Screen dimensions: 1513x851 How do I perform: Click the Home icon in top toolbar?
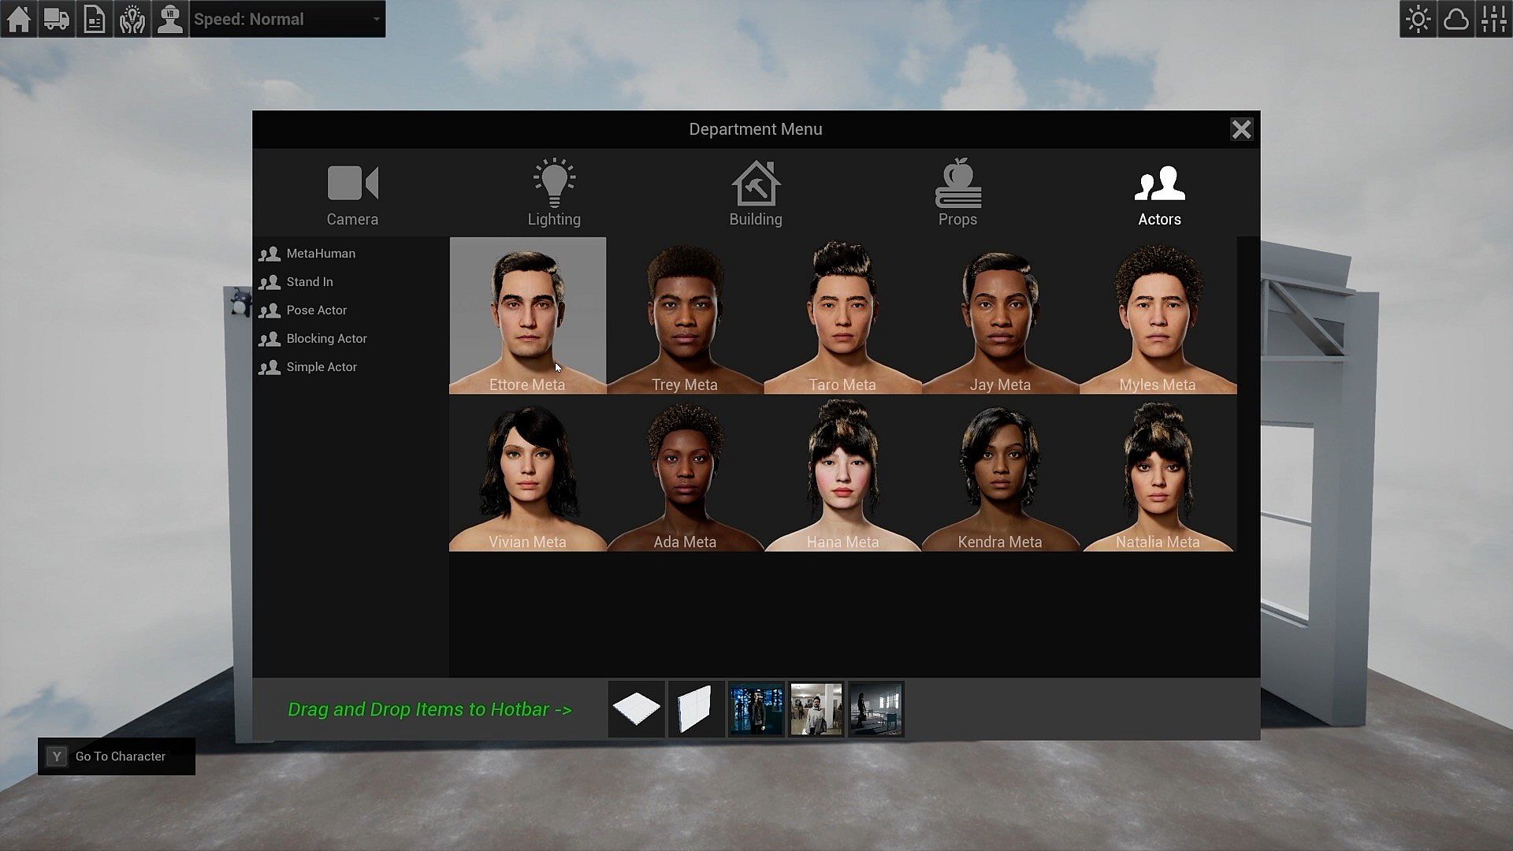click(19, 19)
